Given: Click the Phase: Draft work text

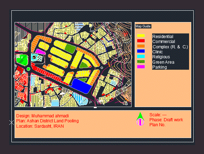Looking at the screenshot, I should coord(166,120).
